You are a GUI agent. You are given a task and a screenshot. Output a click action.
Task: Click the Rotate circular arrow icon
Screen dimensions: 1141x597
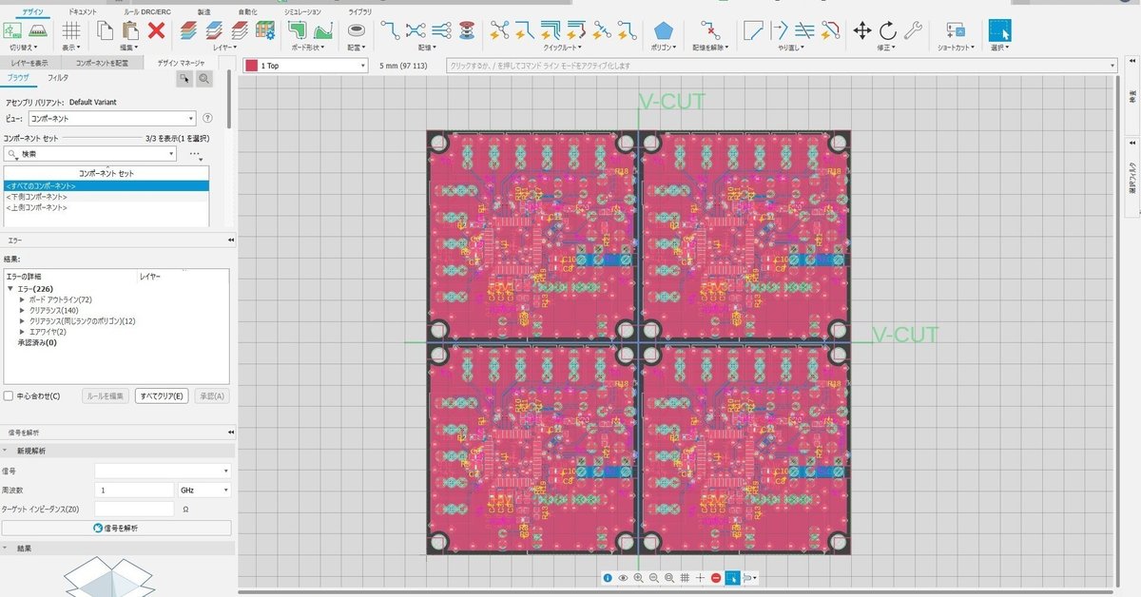(x=887, y=30)
